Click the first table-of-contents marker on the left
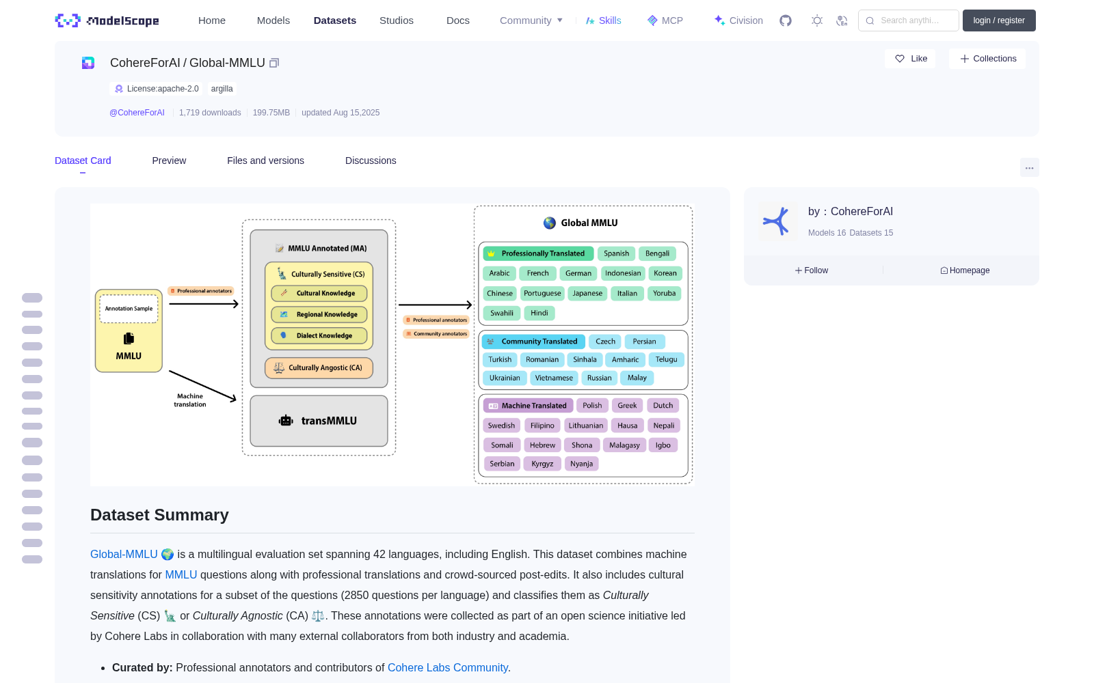The width and height of the screenshot is (1094, 683). (32, 298)
